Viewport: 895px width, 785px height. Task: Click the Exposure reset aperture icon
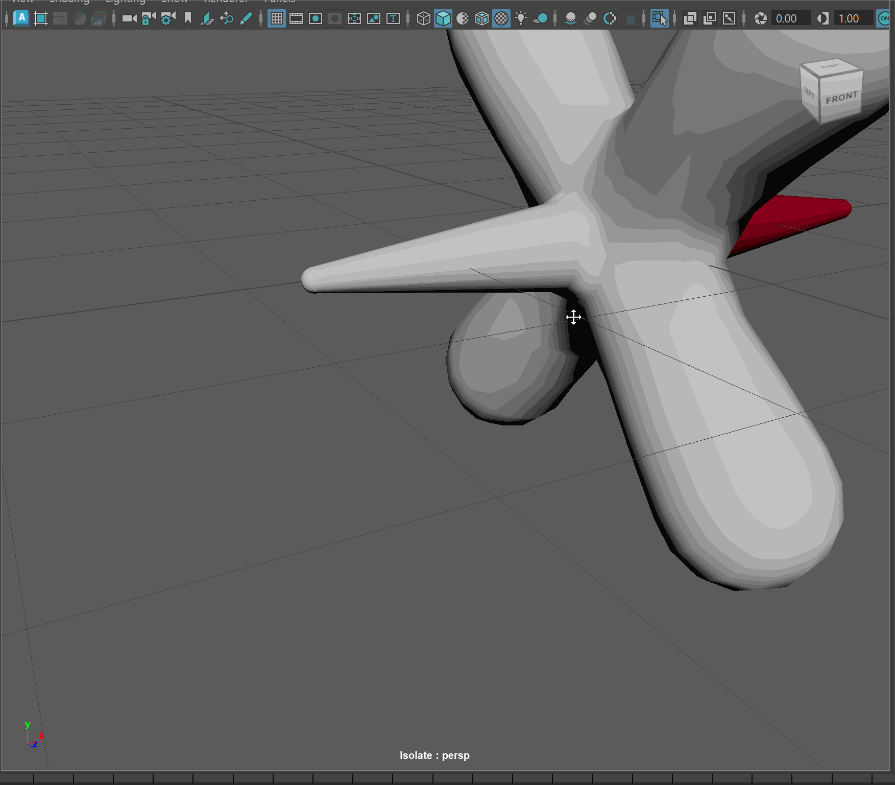(x=761, y=18)
